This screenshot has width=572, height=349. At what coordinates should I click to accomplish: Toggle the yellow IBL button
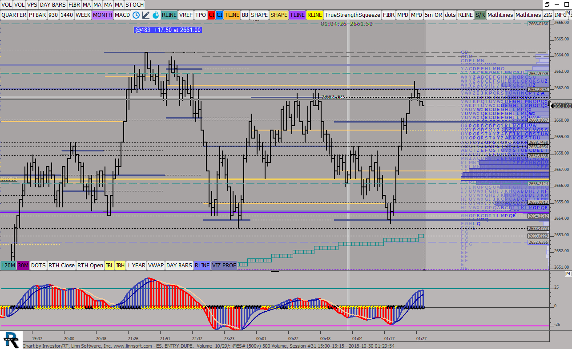[x=109, y=265]
